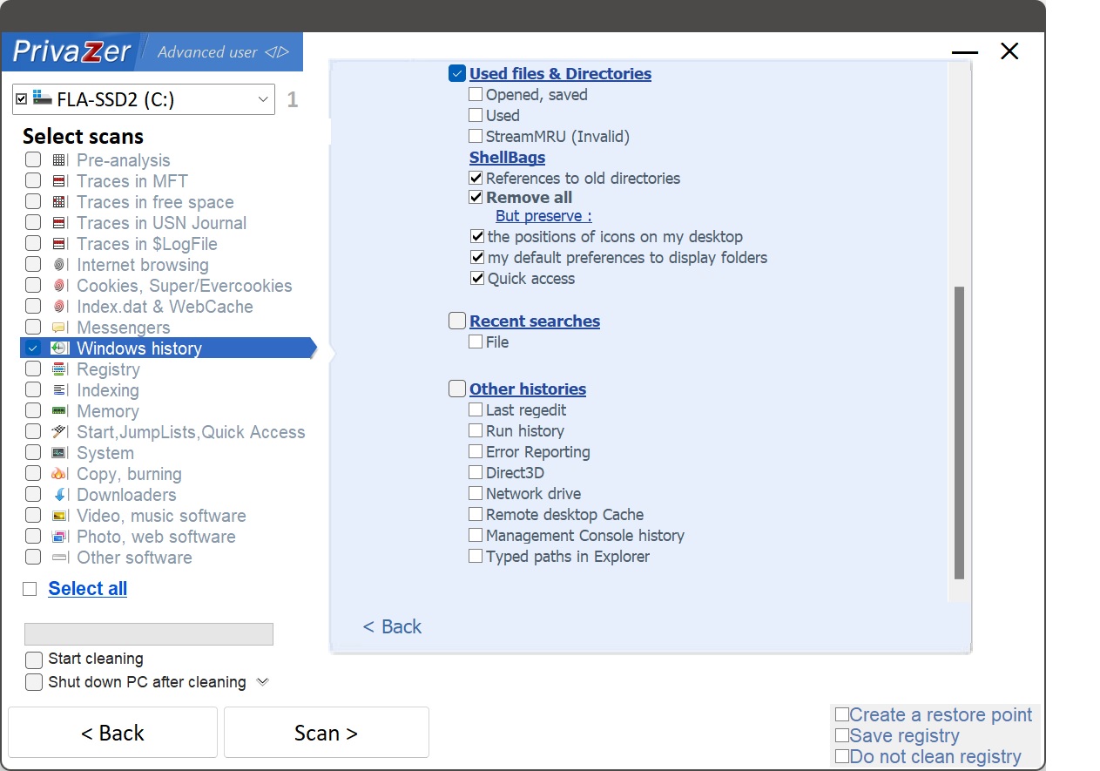Image resolution: width=1100 pixels, height=771 pixels.
Task: Click the Registry scan icon
Action: (59, 369)
